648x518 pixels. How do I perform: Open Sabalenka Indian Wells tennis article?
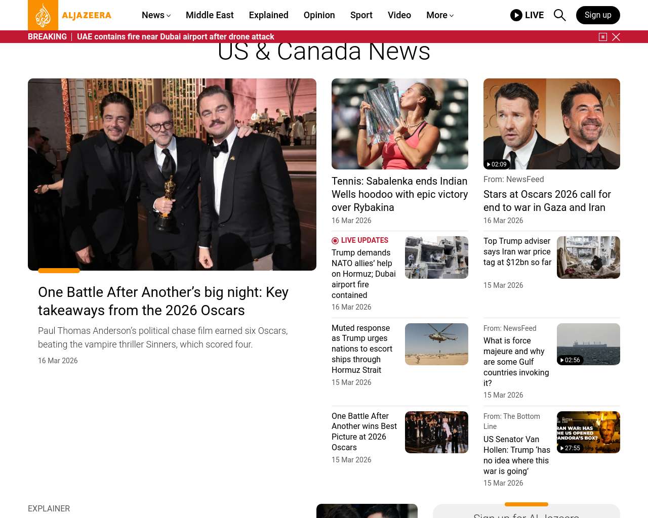400,194
